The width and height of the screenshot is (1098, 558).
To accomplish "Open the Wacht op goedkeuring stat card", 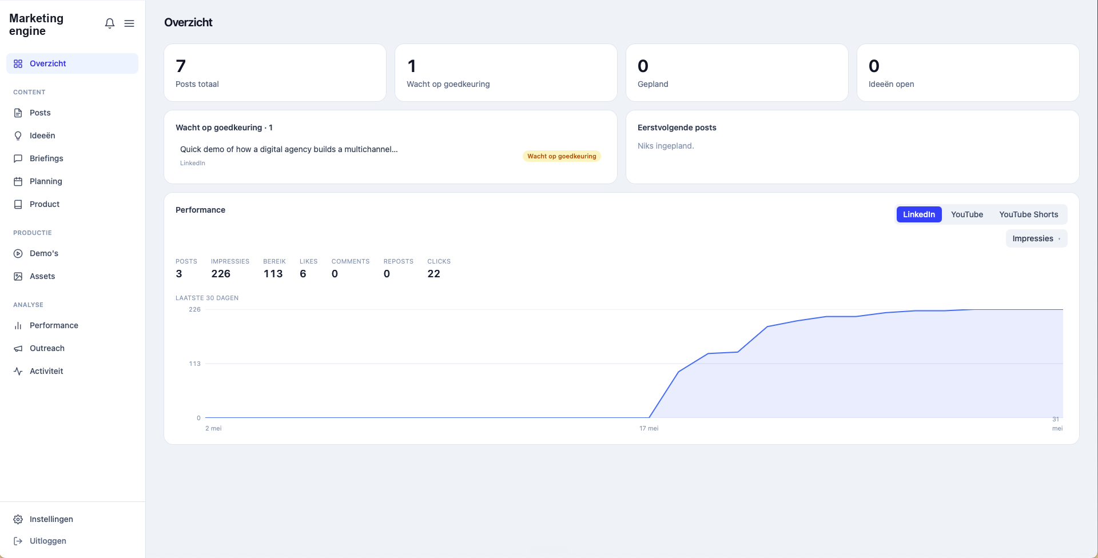I will click(506, 73).
